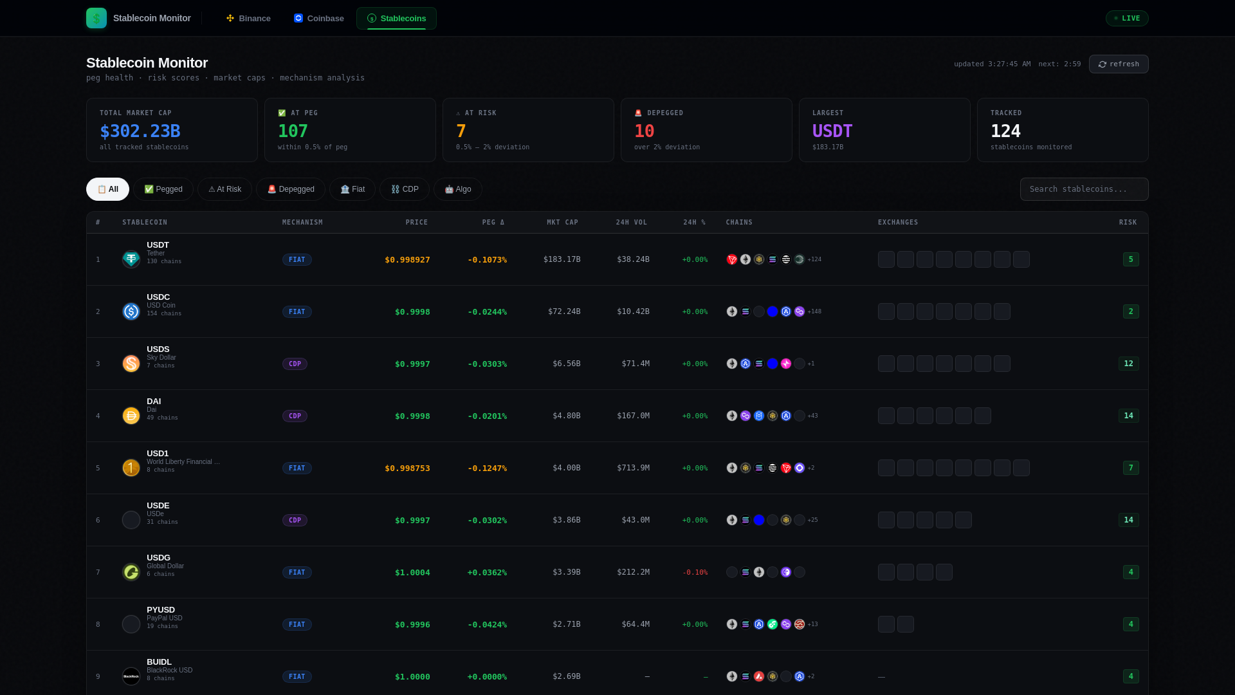1235x695 pixels.
Task: Click the Total Market Cap $302.23B card
Action: click(172, 130)
